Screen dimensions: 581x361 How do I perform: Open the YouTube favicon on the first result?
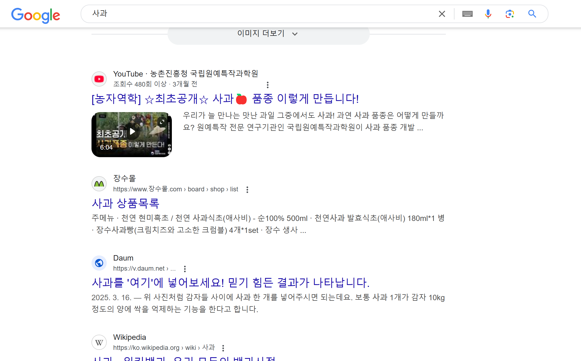coord(99,79)
